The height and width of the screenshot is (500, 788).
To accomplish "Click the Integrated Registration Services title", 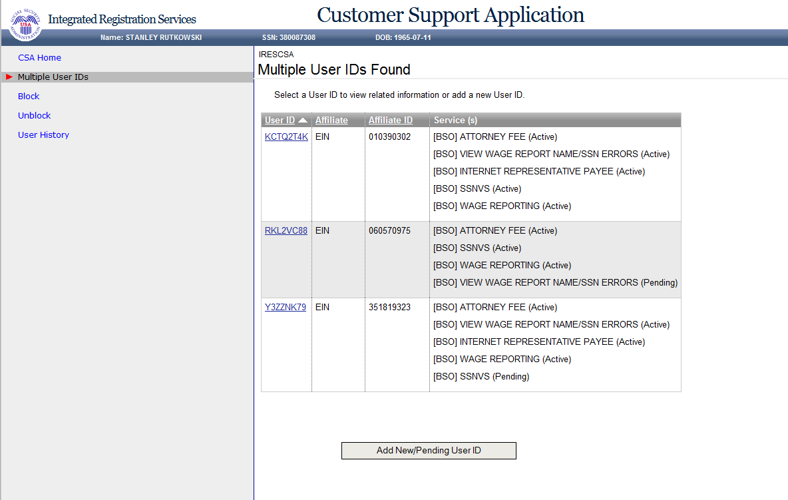I will pos(122,19).
